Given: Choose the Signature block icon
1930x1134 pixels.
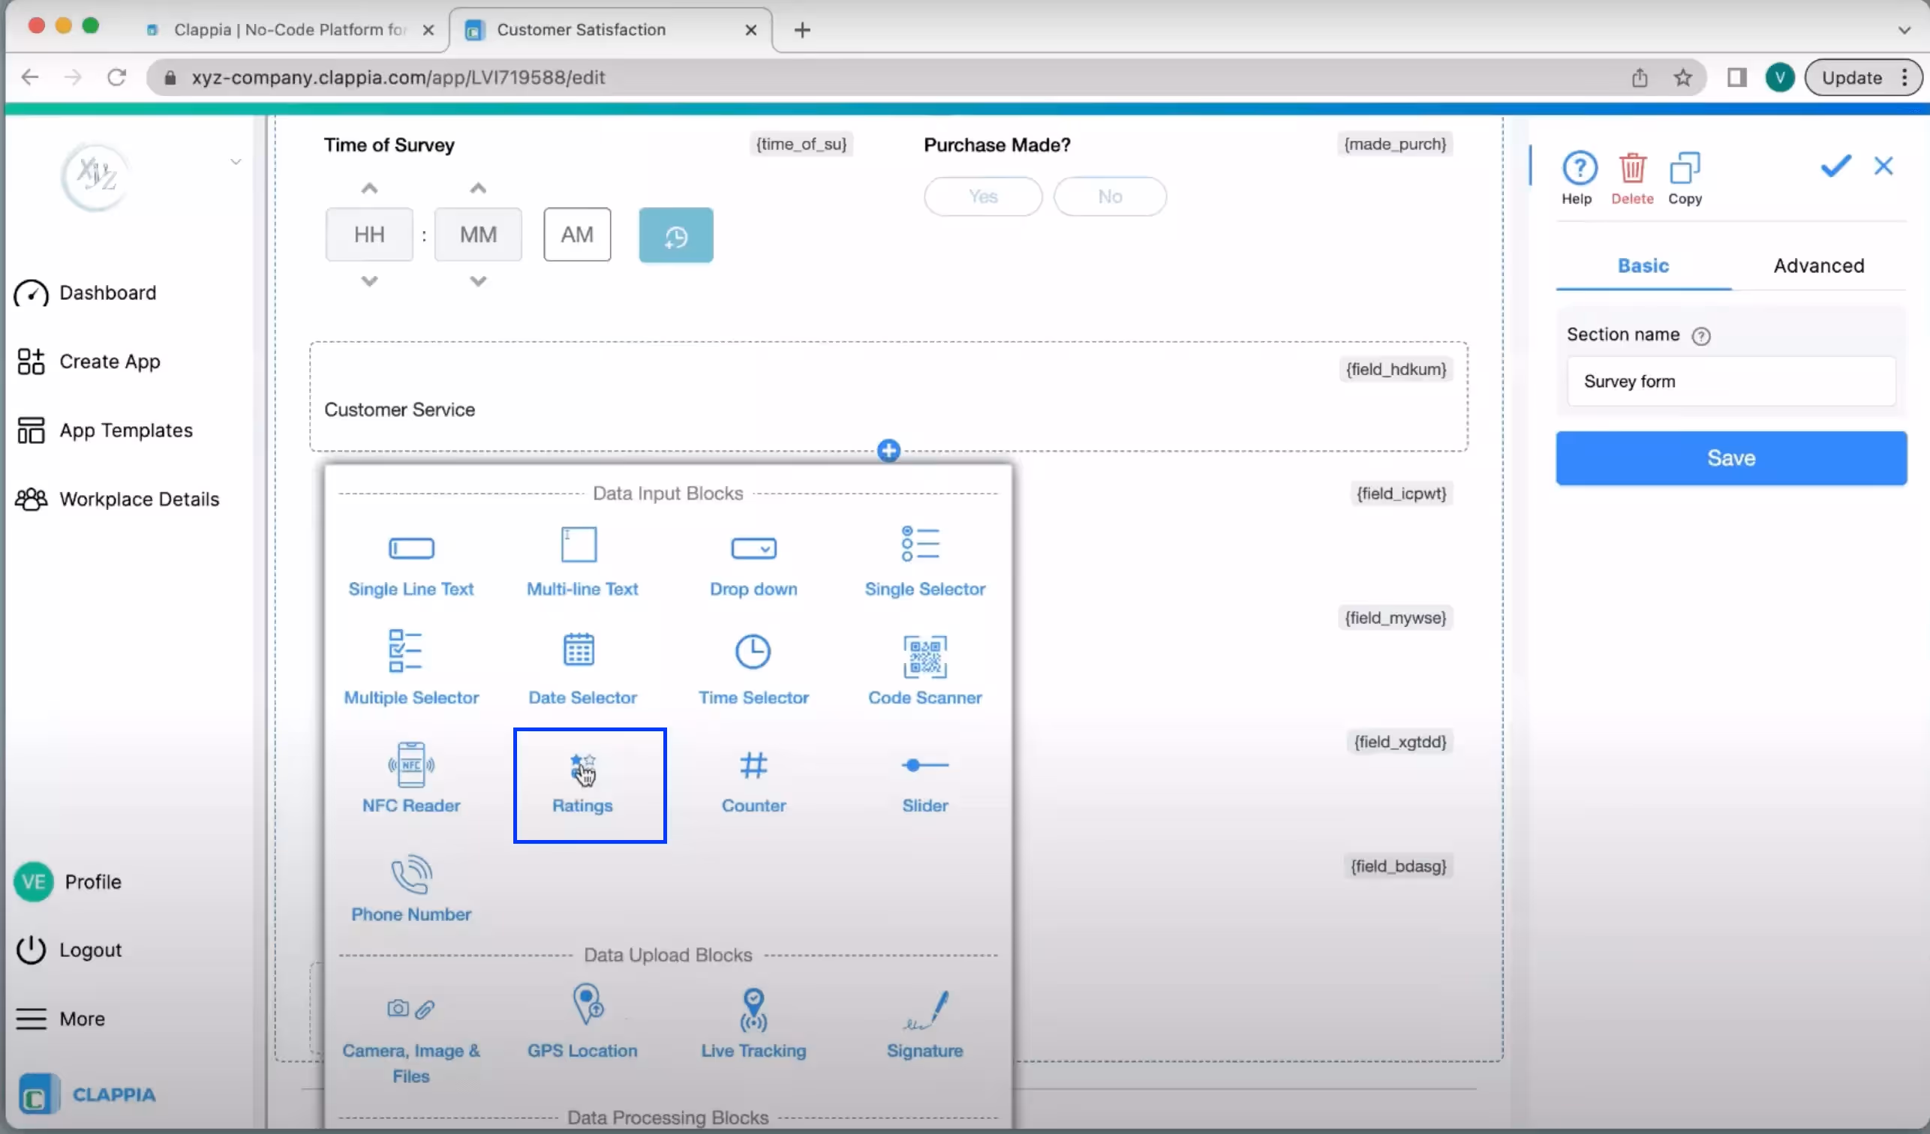Looking at the screenshot, I should click(924, 1024).
